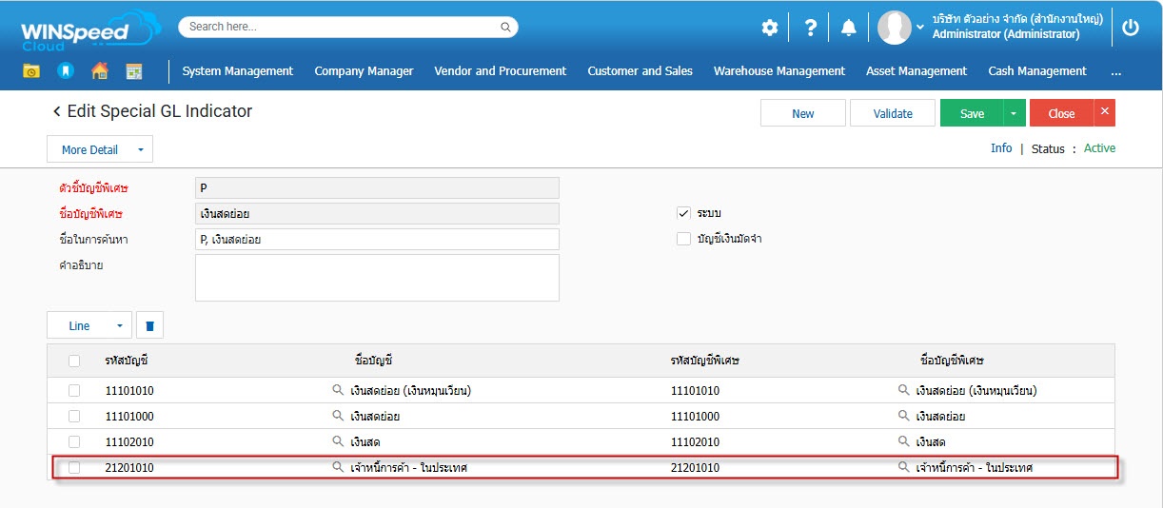Viewport: 1163px width, 508px height.
Task: Go to home via house icon
Action: coord(99,71)
